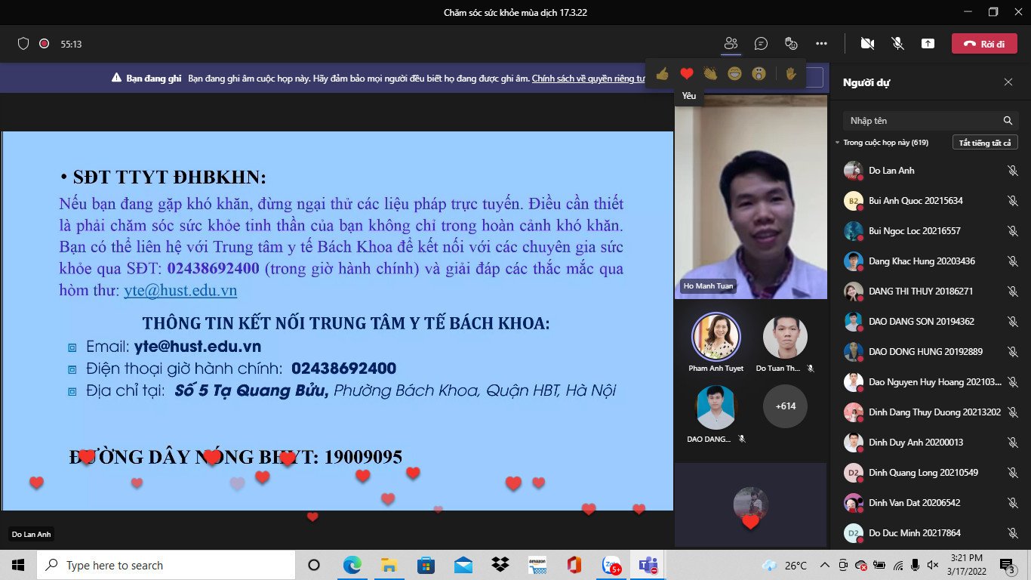Open the more actions ellipsis icon
Image resolution: width=1031 pixels, height=580 pixels.
[822, 44]
